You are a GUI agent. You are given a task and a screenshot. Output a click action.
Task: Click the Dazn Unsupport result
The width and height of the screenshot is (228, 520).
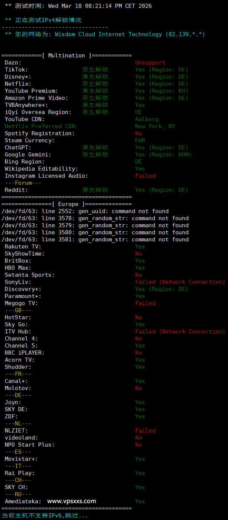click(150, 63)
